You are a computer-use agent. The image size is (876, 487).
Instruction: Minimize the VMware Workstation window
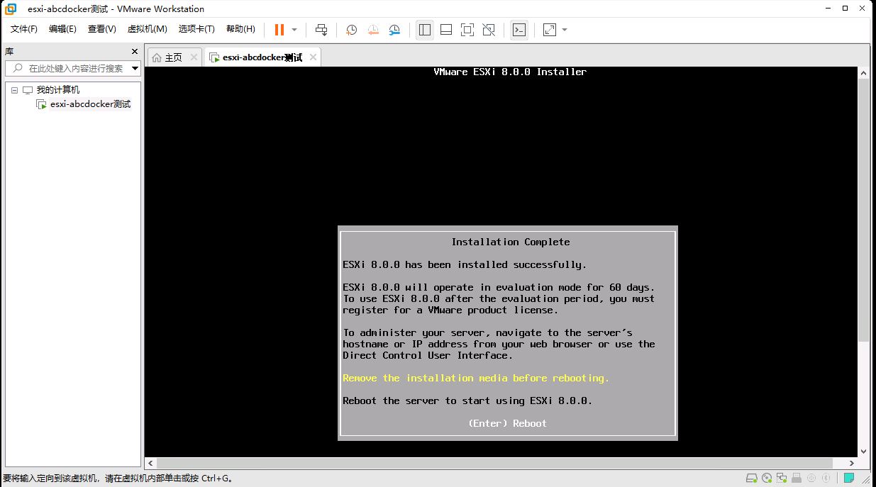828,9
